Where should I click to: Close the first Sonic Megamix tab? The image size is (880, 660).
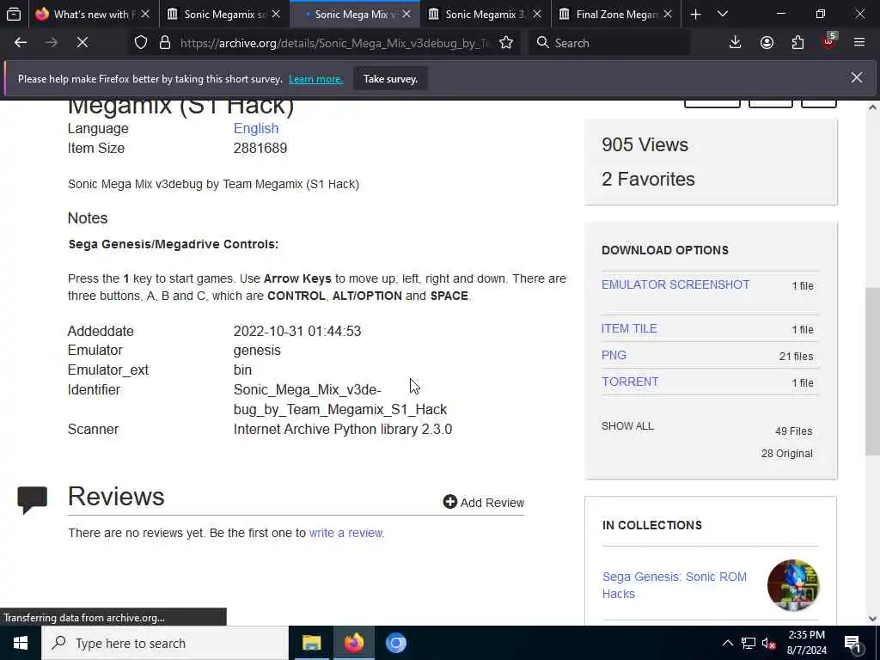click(x=276, y=14)
